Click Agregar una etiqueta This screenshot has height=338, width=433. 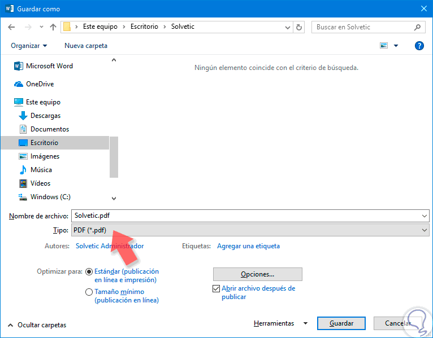[248, 246]
